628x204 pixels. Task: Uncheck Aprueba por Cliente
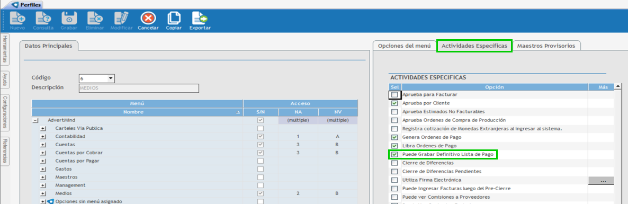[x=395, y=103]
